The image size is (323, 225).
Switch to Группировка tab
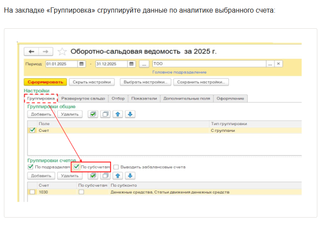point(41,98)
